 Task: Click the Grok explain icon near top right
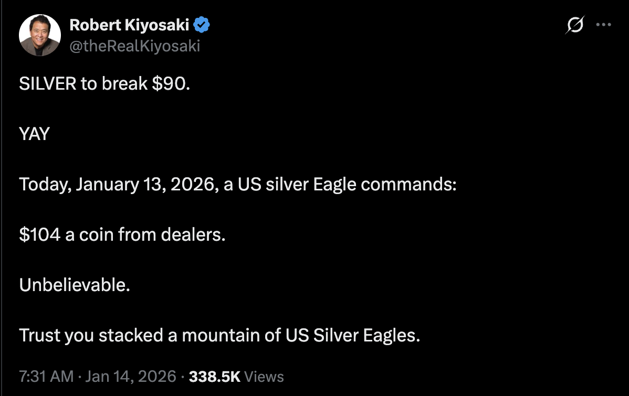pos(573,25)
